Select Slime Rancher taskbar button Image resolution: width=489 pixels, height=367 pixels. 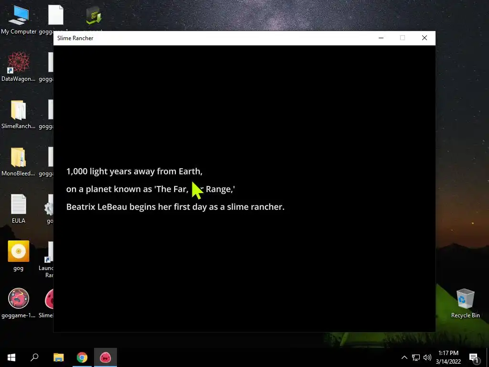106,357
